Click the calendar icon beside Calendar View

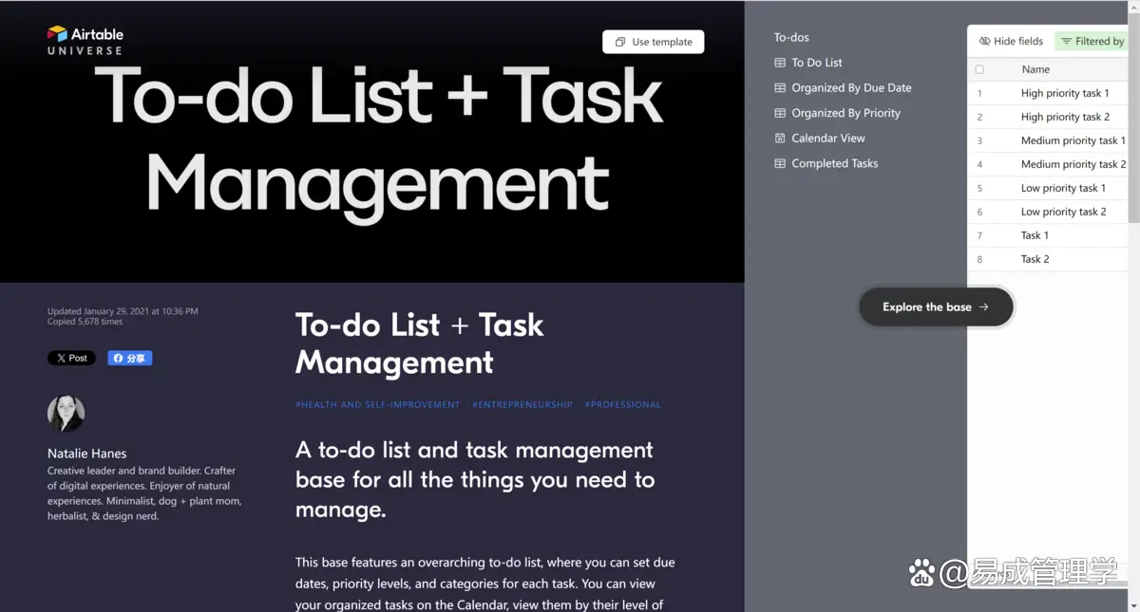780,139
